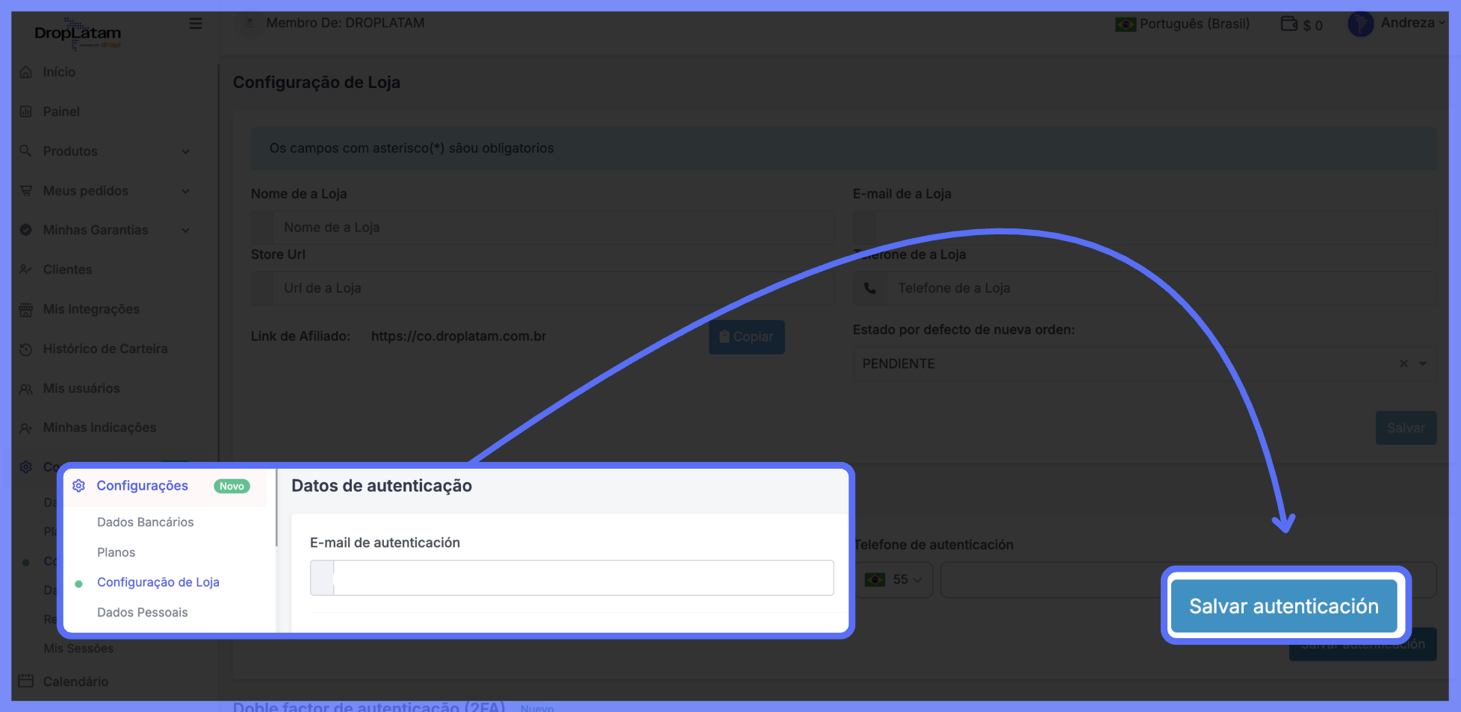Copy the affiliate link with Copiar

[746, 337]
